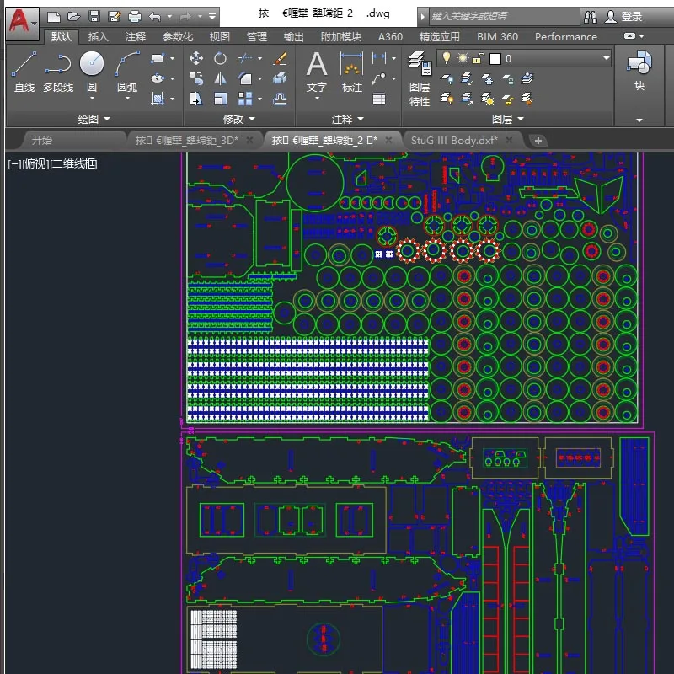This screenshot has width=674, height=674.
Task: Click the Sign In (登录) button
Action: click(631, 16)
